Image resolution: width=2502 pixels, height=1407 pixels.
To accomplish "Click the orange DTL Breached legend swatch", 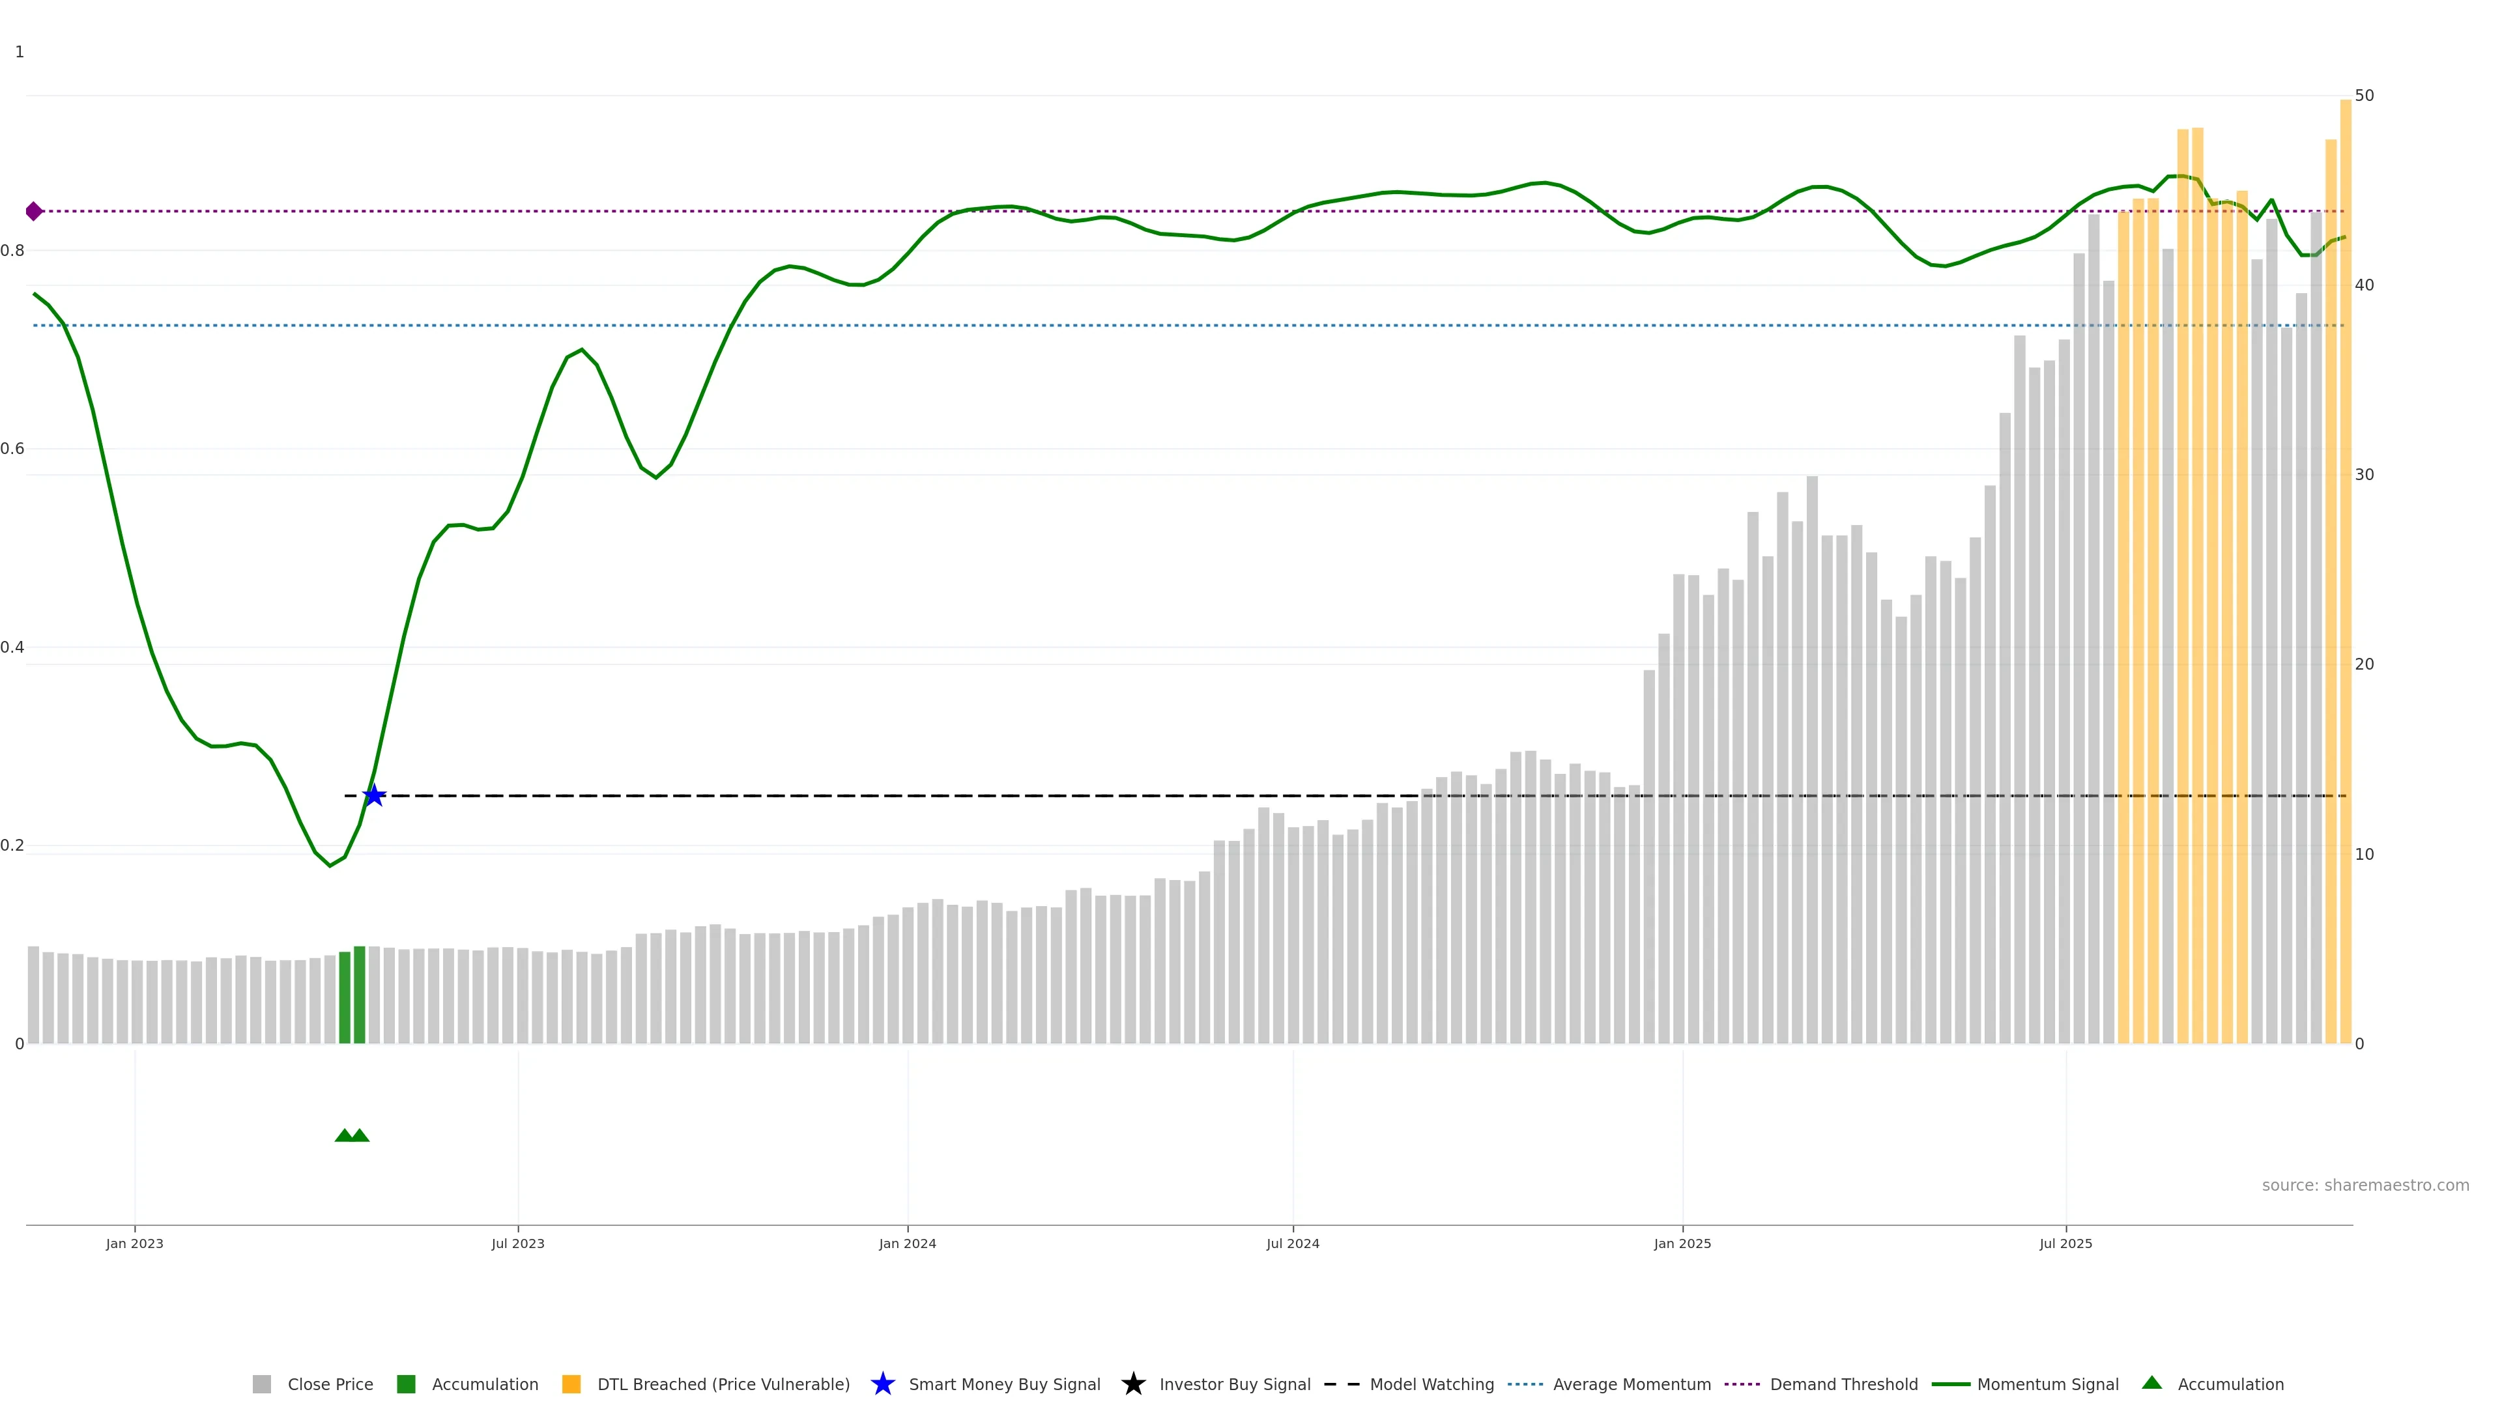I will (x=571, y=1384).
